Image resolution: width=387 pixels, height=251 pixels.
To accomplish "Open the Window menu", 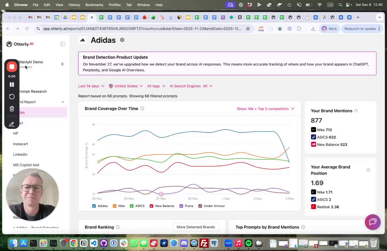I will click(x=144, y=5).
